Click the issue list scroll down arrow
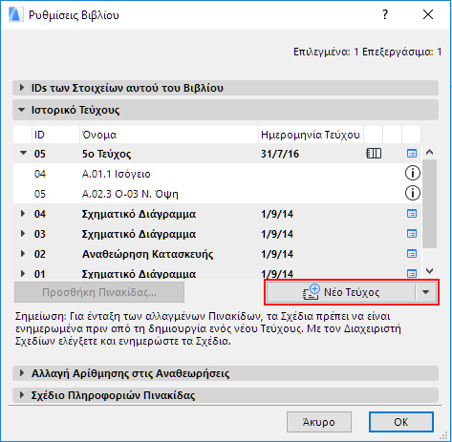This screenshot has width=452, height=442. [429, 271]
